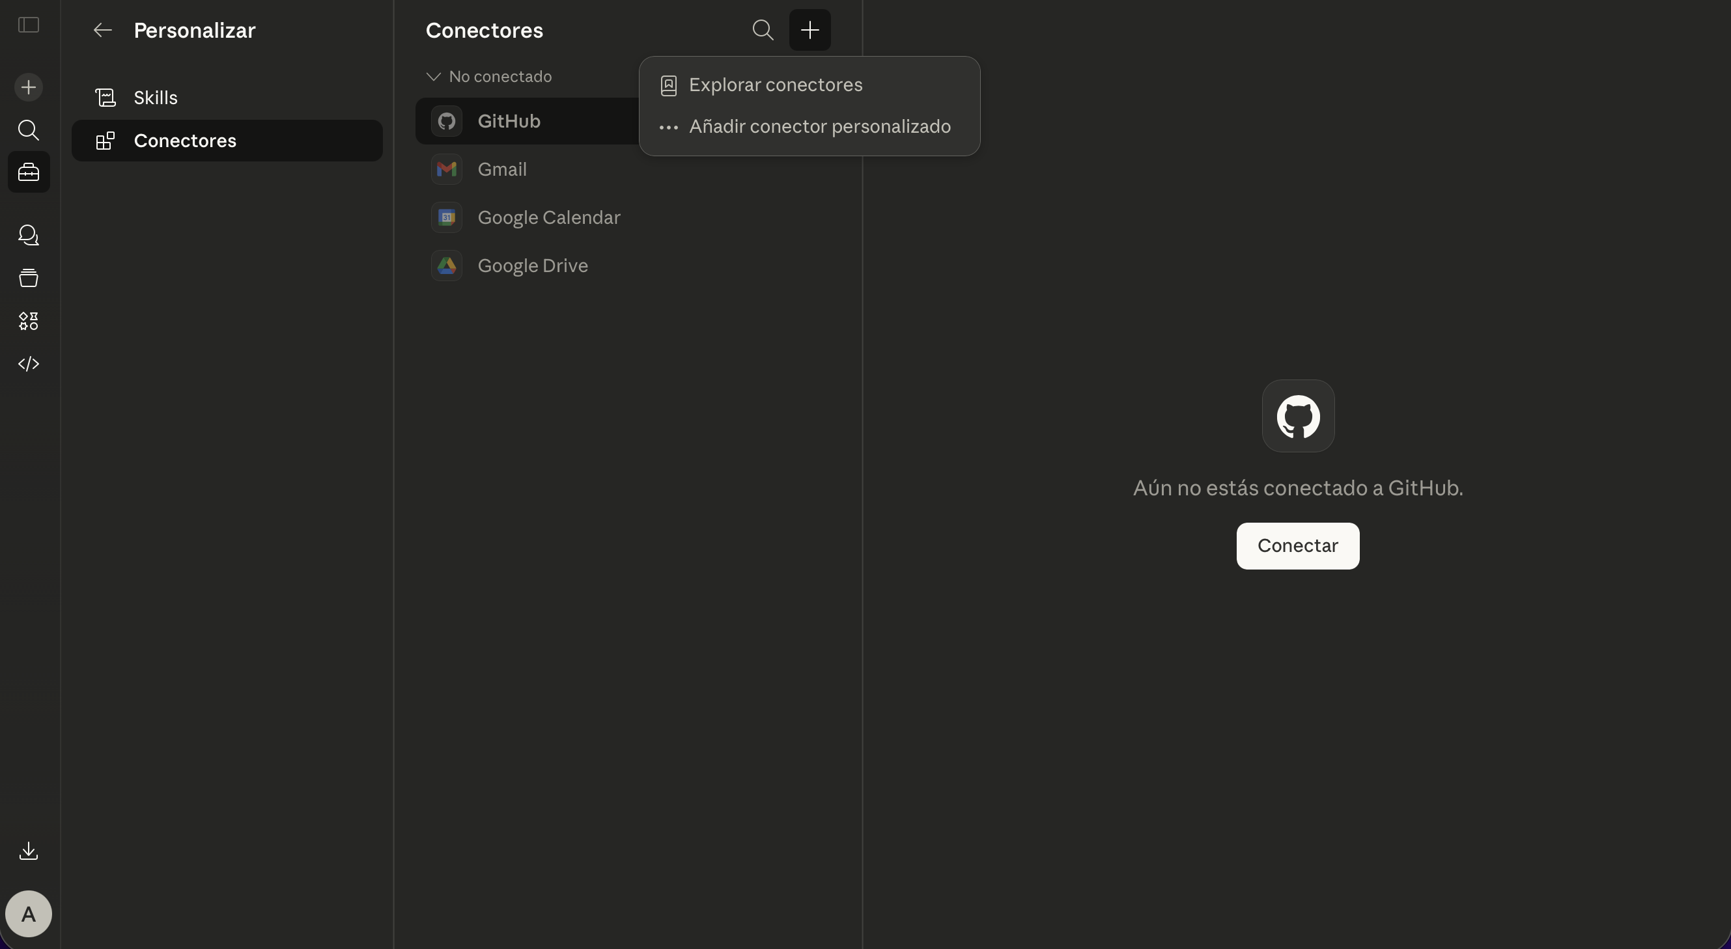Choose Explorar conectores from the menu
This screenshot has height=949, width=1731.
[x=776, y=85]
